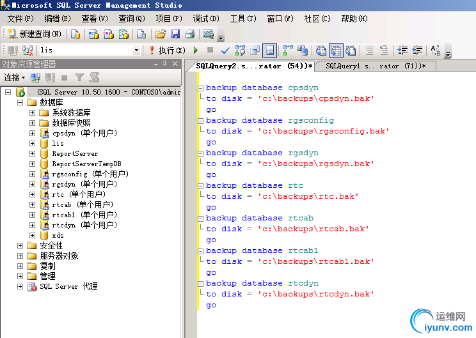Click the 'backup database rgsdyn' line

pyautogui.click(x=262, y=153)
